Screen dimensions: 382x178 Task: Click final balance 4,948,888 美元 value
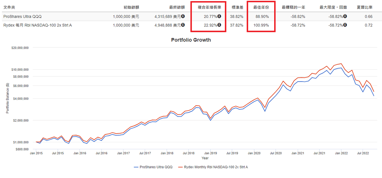point(167,25)
